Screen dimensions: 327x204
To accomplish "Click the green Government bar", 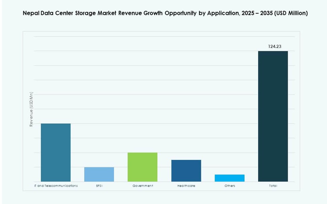I will point(142,166).
